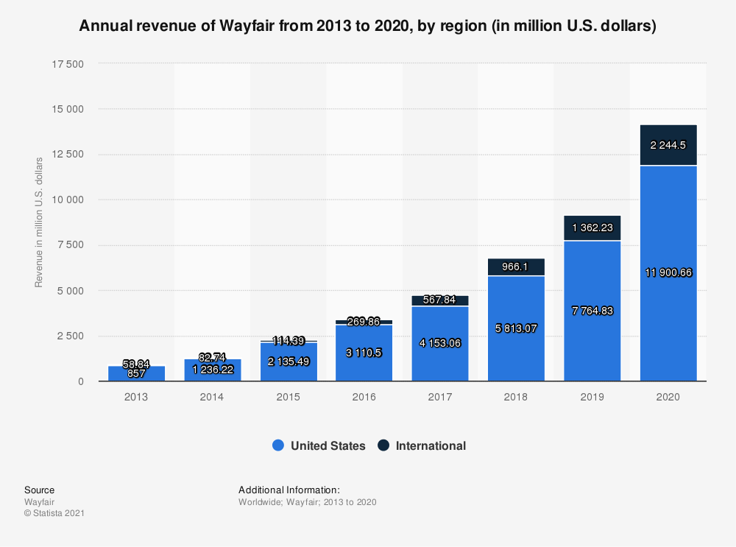736x547 pixels.
Task: Click the 114.39 value label for 2015
Action: point(289,340)
